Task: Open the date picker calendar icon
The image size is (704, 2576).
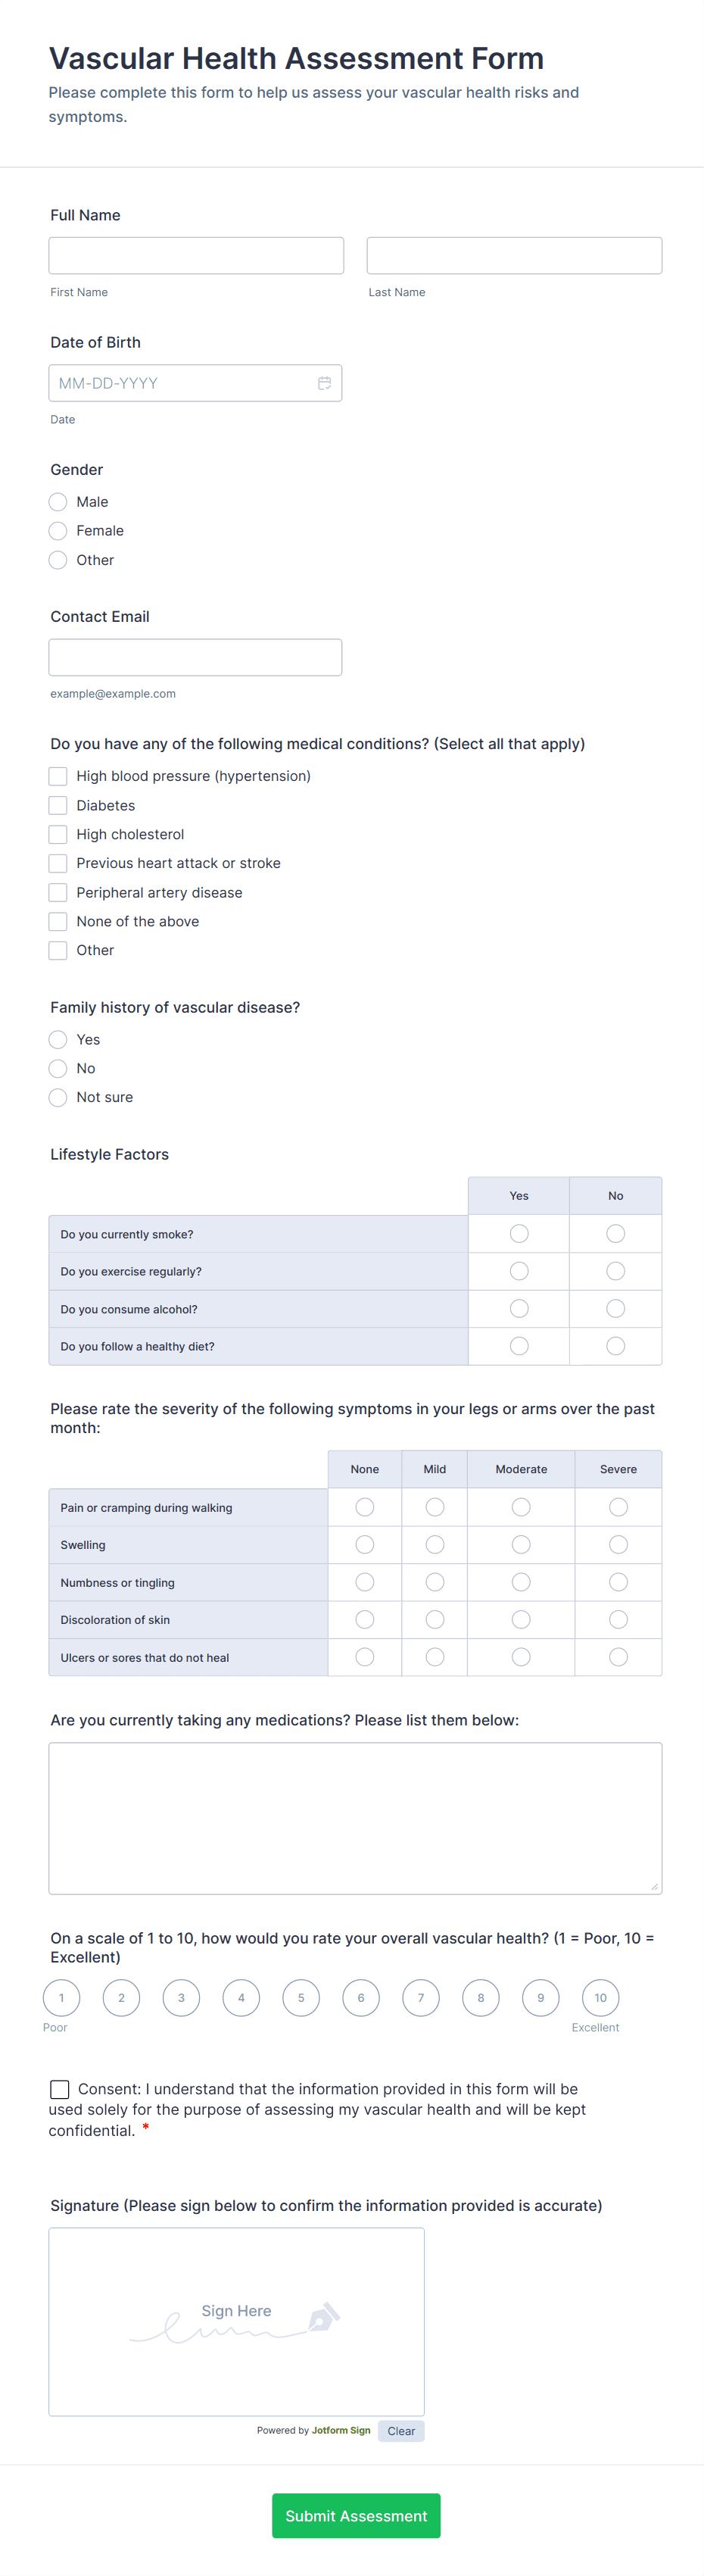Action: tap(324, 382)
